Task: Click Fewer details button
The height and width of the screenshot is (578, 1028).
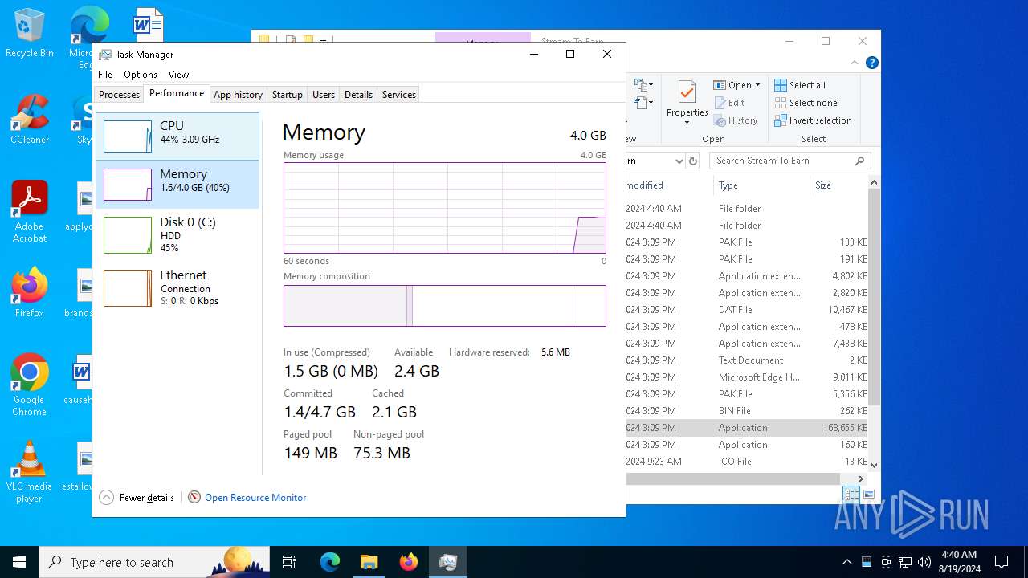Action: (x=137, y=498)
